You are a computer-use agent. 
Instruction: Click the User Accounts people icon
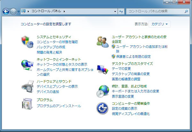[102, 42]
